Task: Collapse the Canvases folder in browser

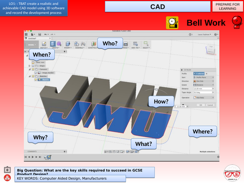Action: click(29, 69)
